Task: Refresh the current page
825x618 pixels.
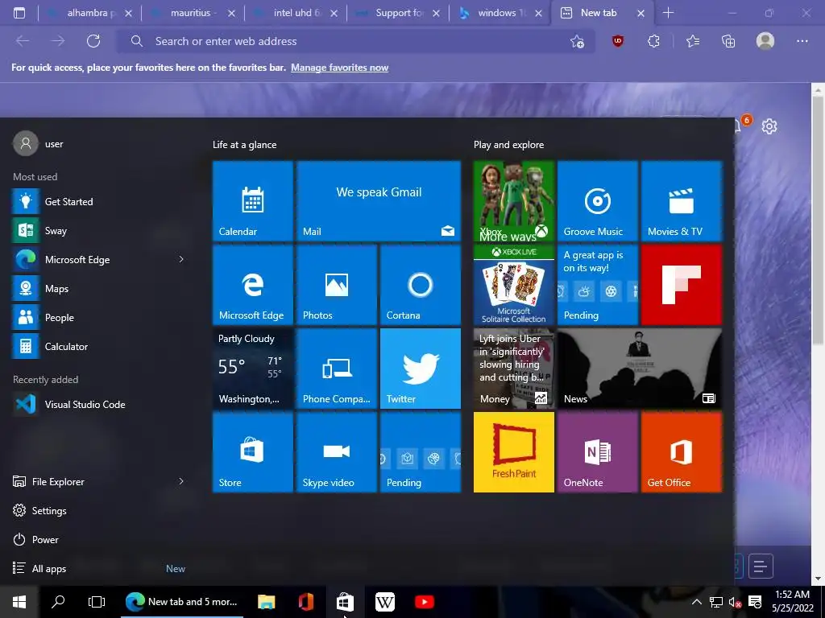Action: (x=93, y=41)
